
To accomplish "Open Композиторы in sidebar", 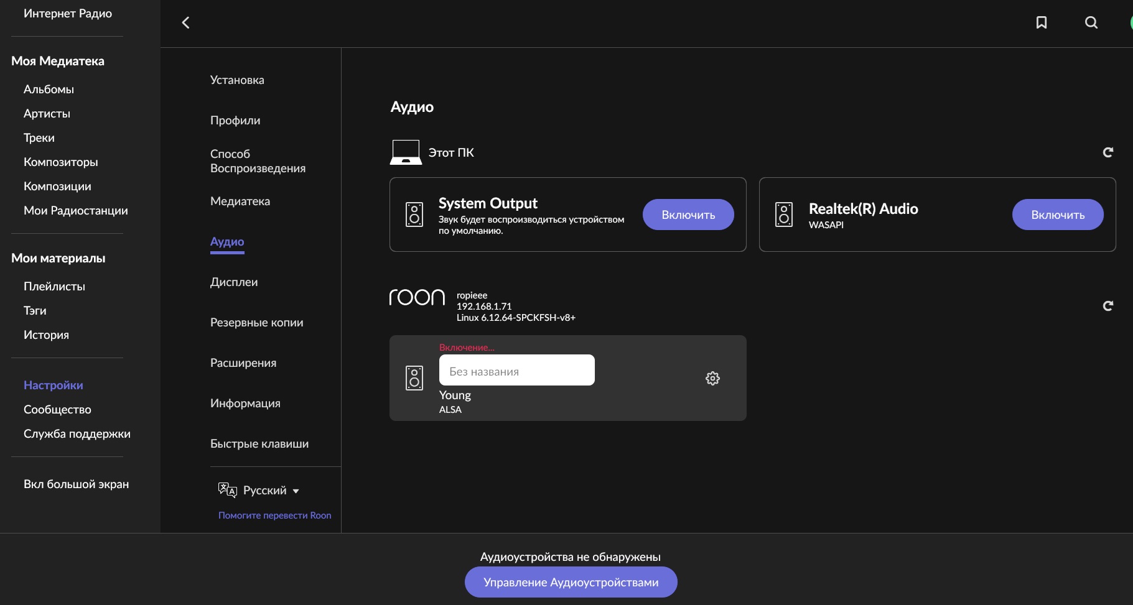I will tap(60, 162).
